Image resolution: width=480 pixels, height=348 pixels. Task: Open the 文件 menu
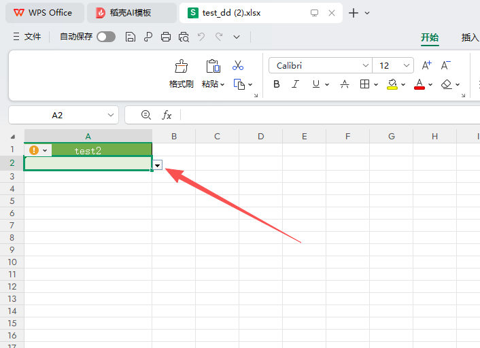[27, 37]
